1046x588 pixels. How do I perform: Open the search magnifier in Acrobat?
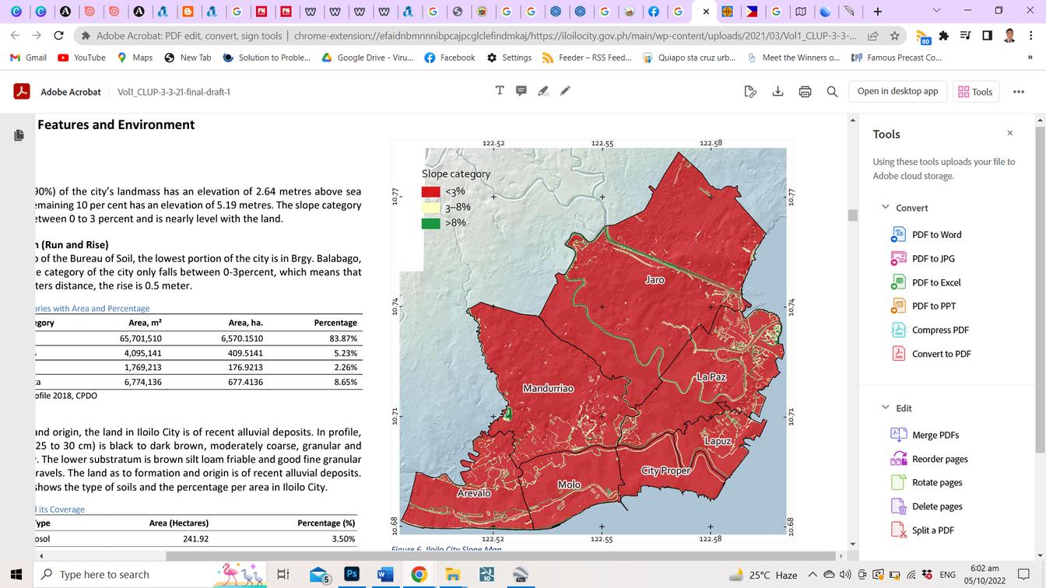coord(832,92)
